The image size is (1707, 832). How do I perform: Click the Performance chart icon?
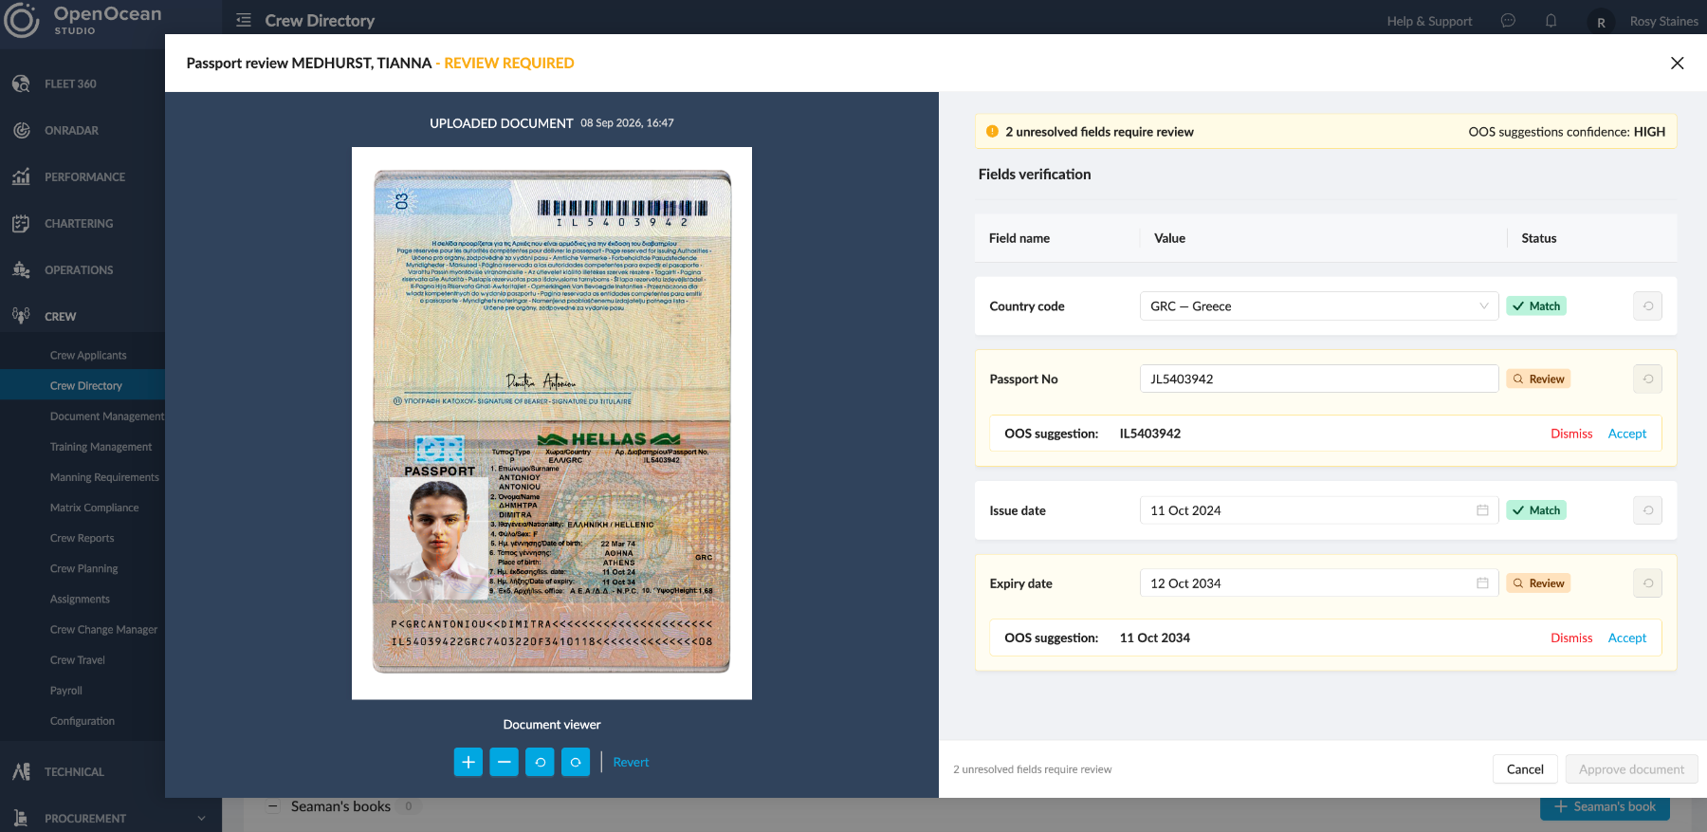click(21, 176)
